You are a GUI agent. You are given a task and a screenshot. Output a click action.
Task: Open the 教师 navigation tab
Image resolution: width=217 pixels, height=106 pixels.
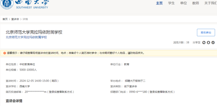coord(196,3)
